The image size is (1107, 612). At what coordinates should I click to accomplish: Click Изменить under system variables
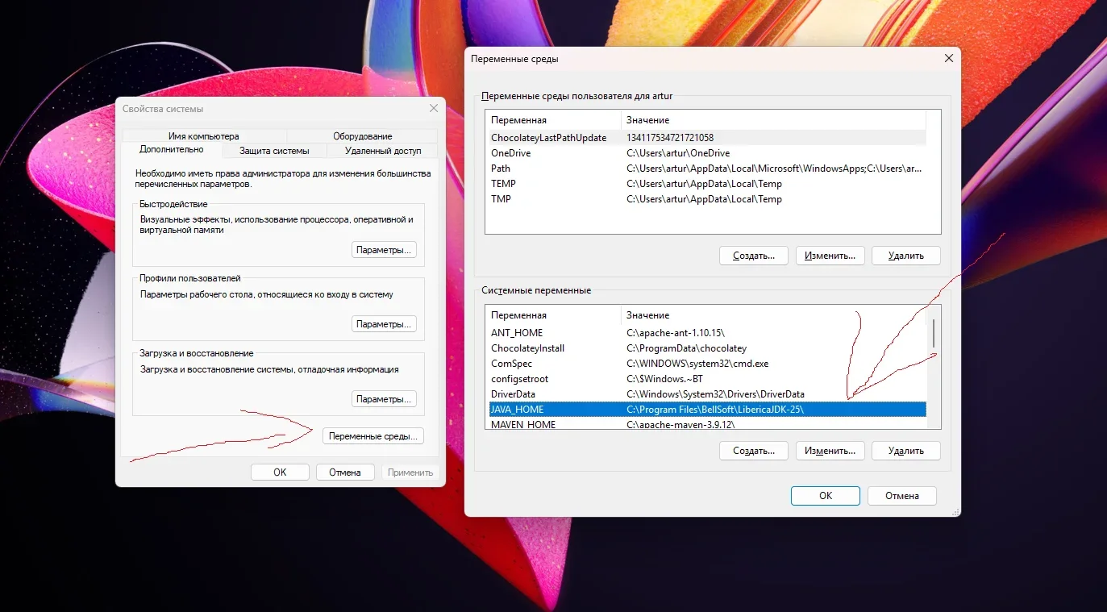coord(830,451)
